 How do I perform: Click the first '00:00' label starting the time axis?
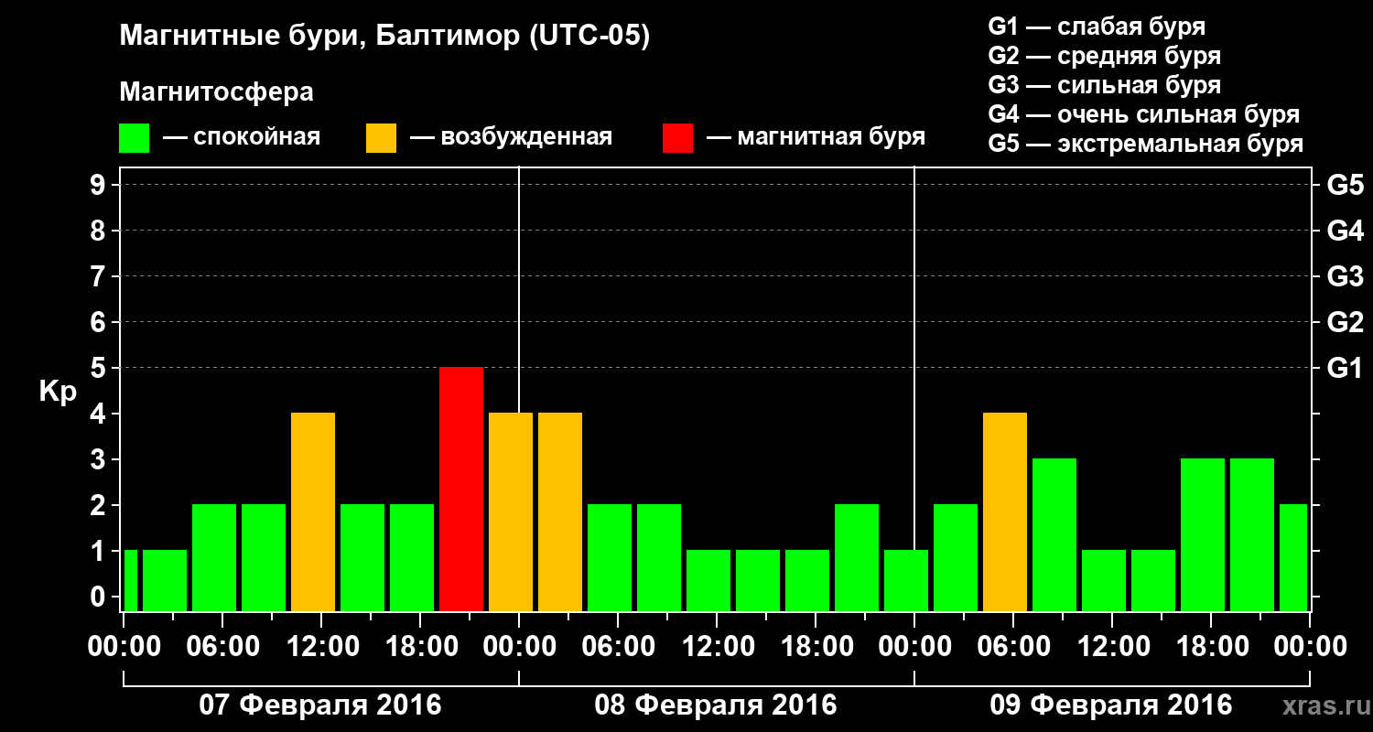(x=123, y=647)
